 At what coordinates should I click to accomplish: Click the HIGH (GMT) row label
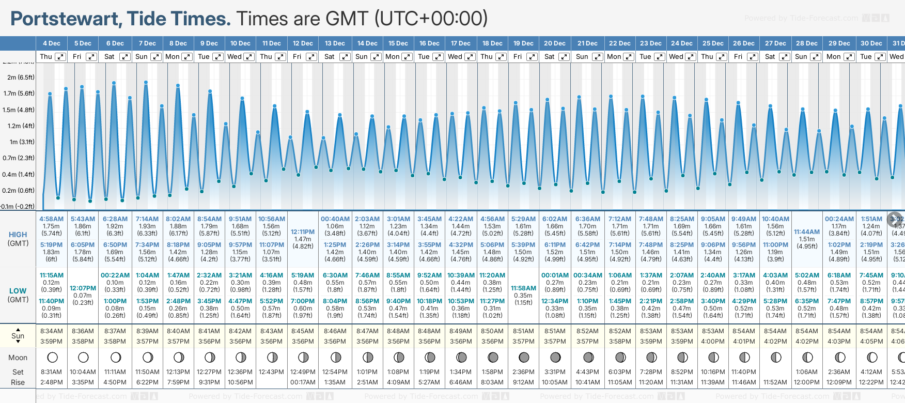[18, 239]
